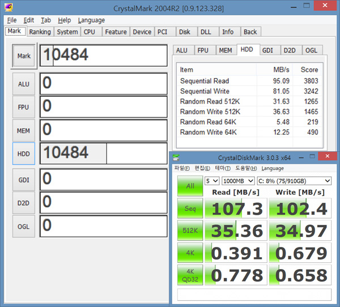Expand the test size dropdown showing 1000MB
340x307 pixels.
pos(238,181)
